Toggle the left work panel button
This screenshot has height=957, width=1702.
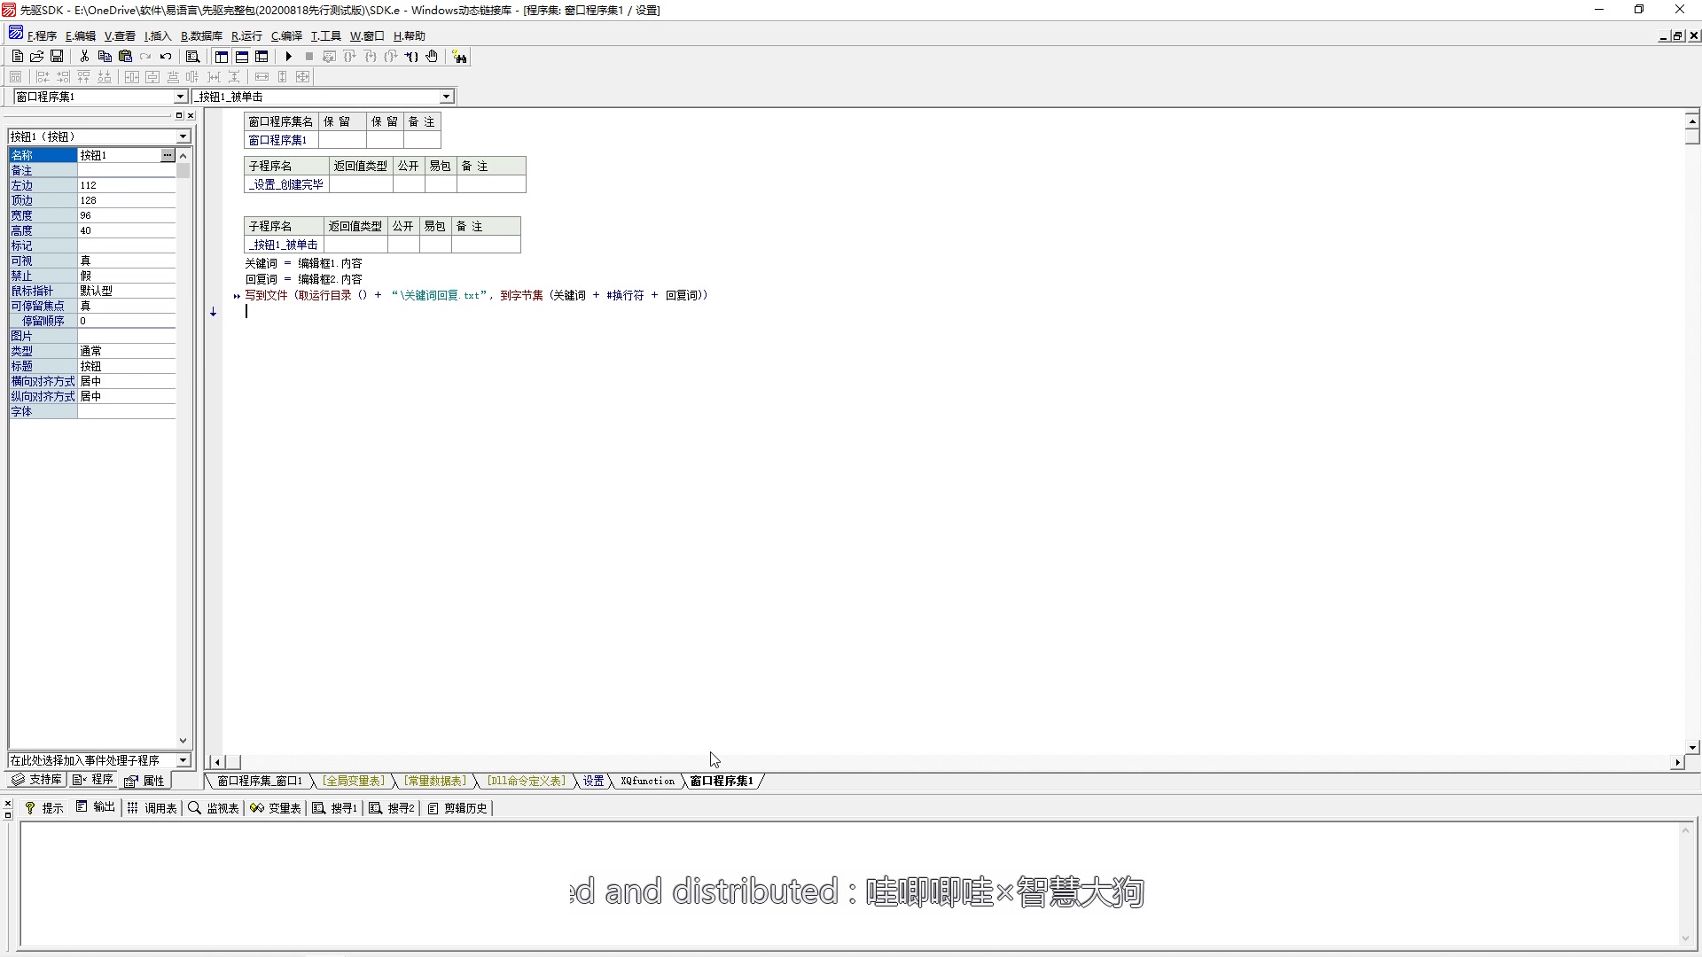tap(222, 57)
